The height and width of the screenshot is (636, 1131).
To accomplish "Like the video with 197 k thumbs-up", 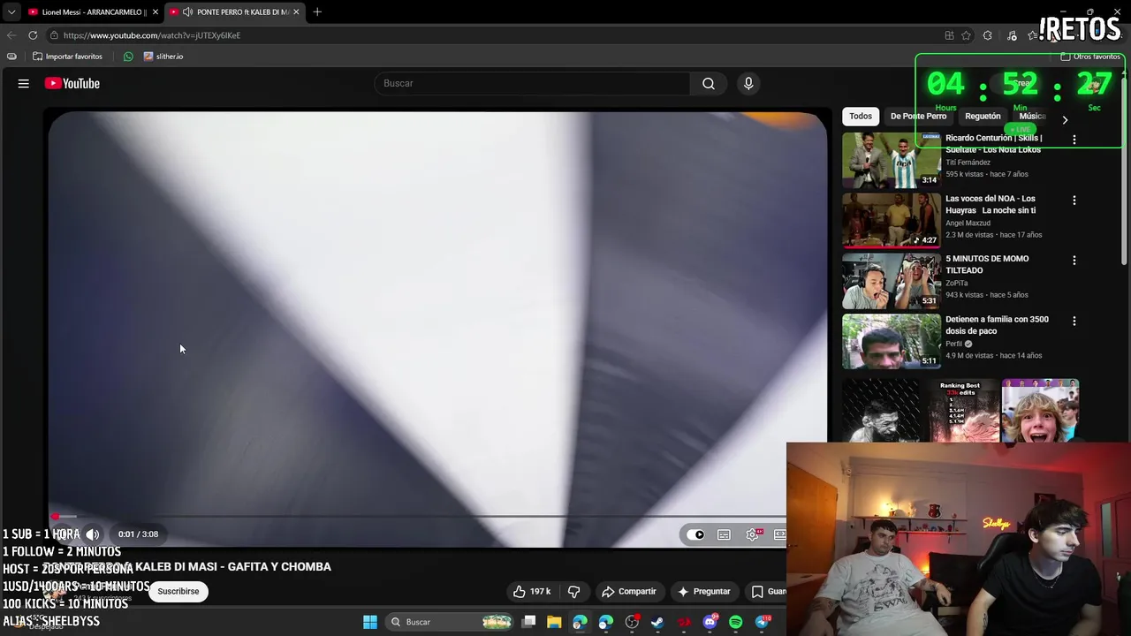I will pos(532,591).
